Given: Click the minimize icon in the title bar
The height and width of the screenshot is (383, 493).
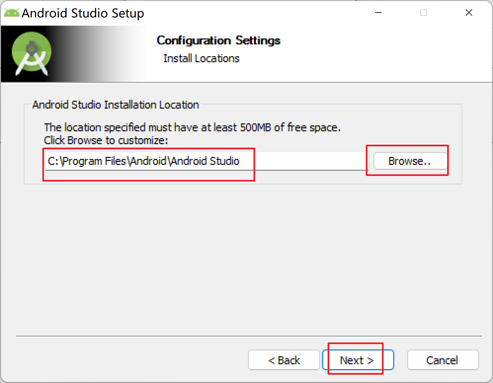Looking at the screenshot, I should 378,13.
